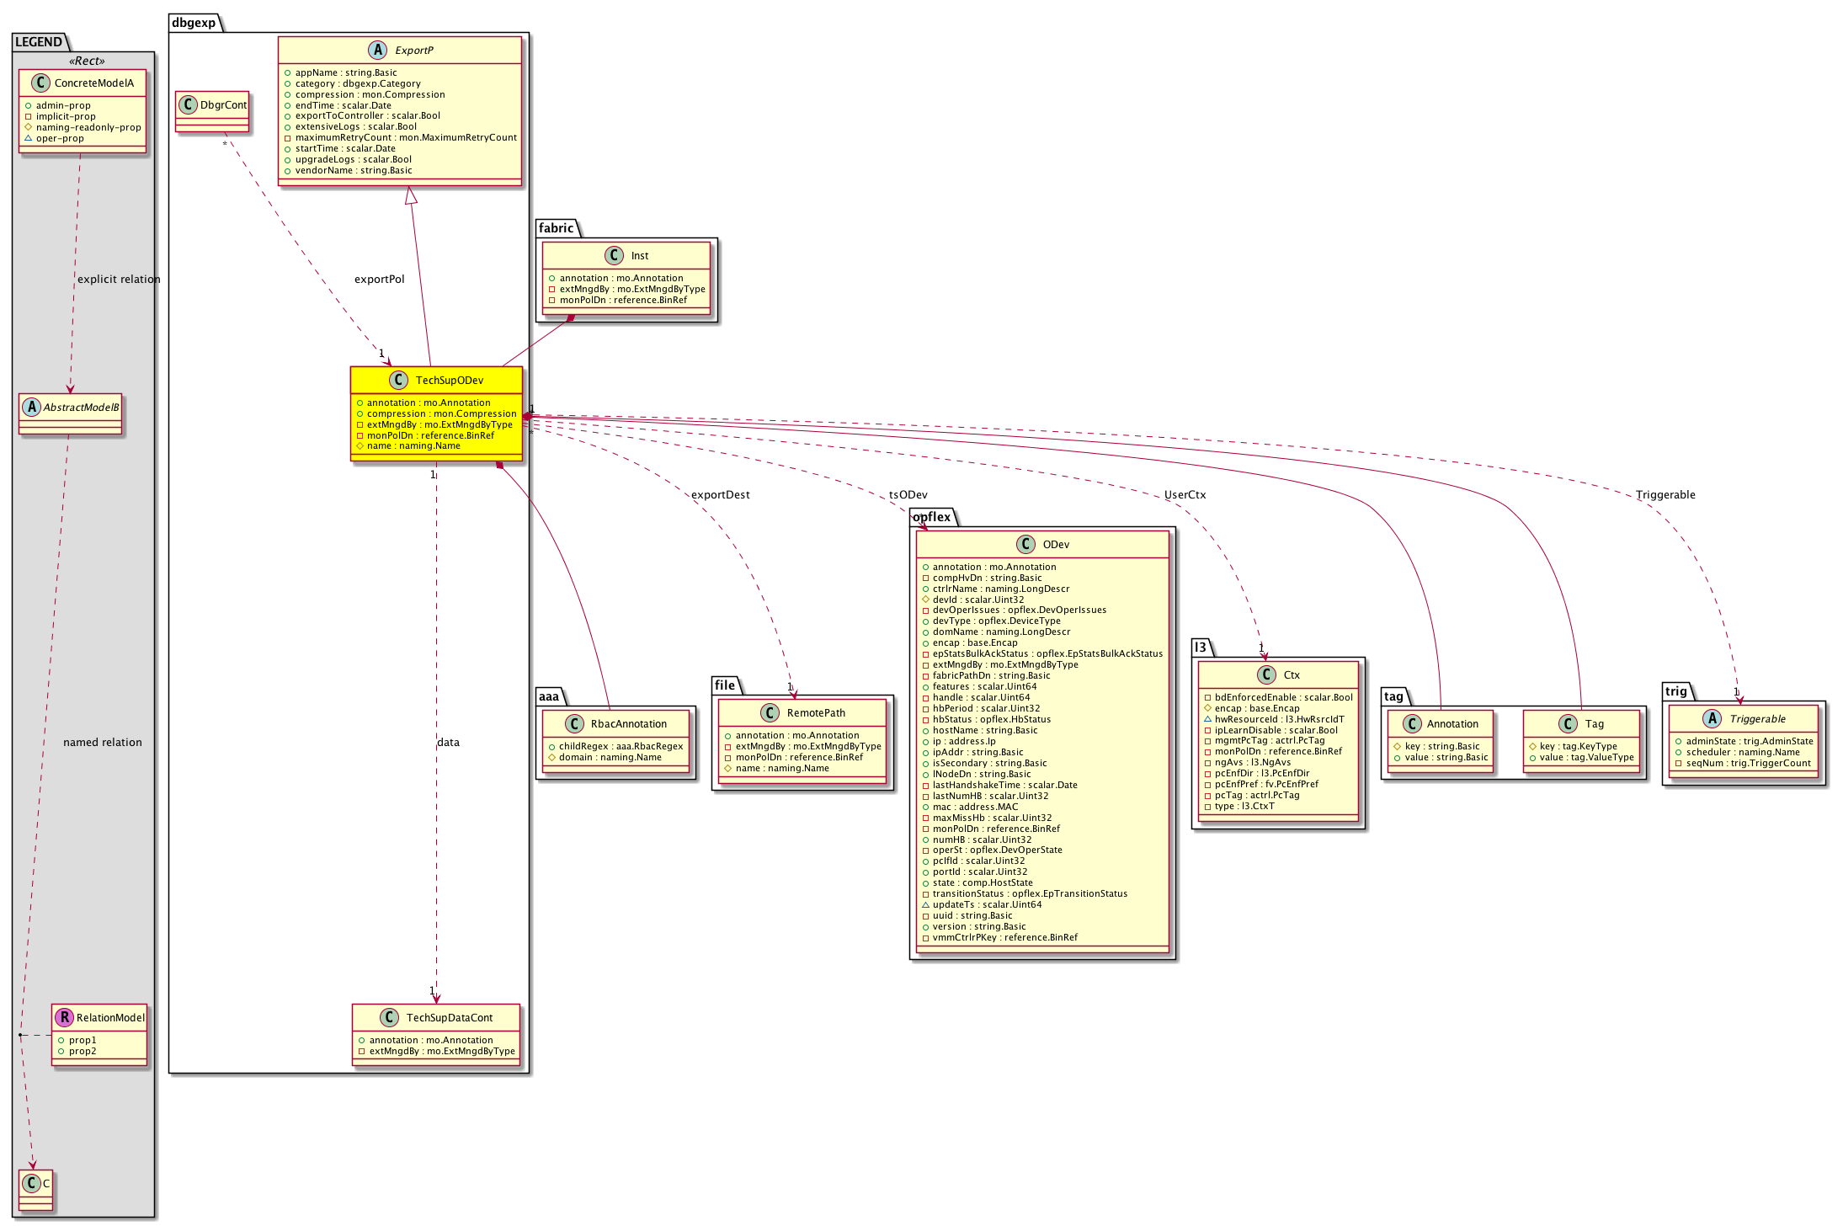Click the TechSupDataCont class box title
1843x1226 pixels.
(449, 1017)
